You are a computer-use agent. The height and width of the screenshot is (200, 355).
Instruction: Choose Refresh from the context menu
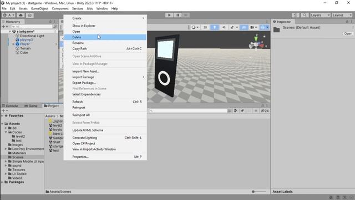[105, 102]
